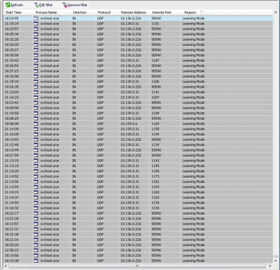Click the Edit filter funnel icon
Viewport: 280px width, 270px height.
point(36,5)
